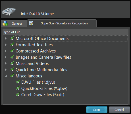Expand the Music and Videos group

click(x=6, y=63)
